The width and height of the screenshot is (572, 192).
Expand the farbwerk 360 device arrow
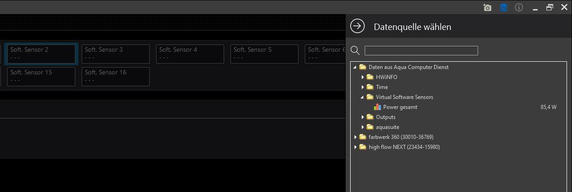(x=355, y=137)
